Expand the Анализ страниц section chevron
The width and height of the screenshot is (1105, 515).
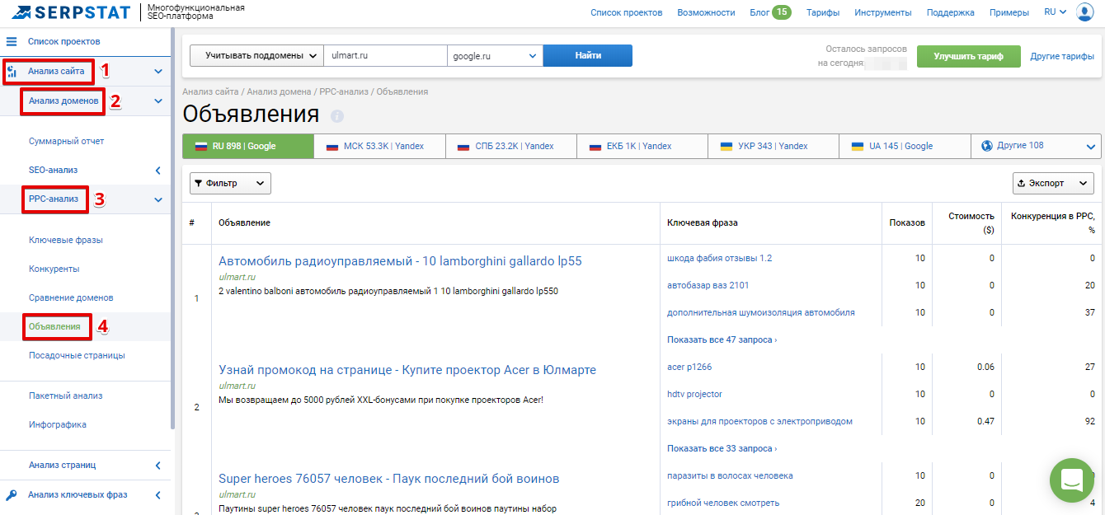click(x=158, y=466)
